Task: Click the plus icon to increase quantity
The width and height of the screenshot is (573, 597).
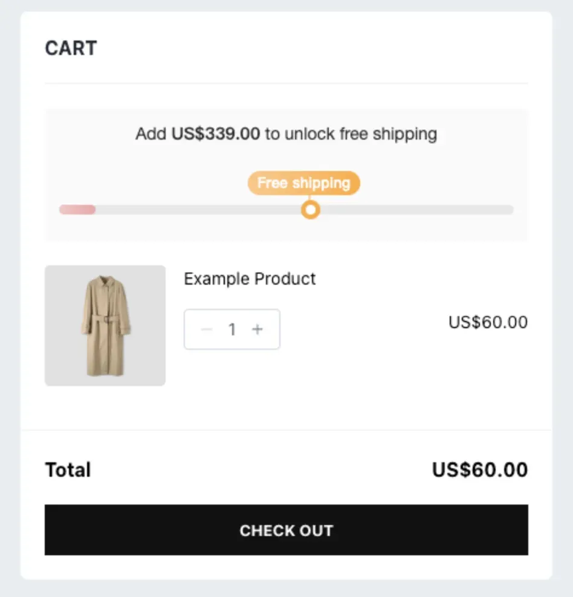Action: (x=257, y=329)
